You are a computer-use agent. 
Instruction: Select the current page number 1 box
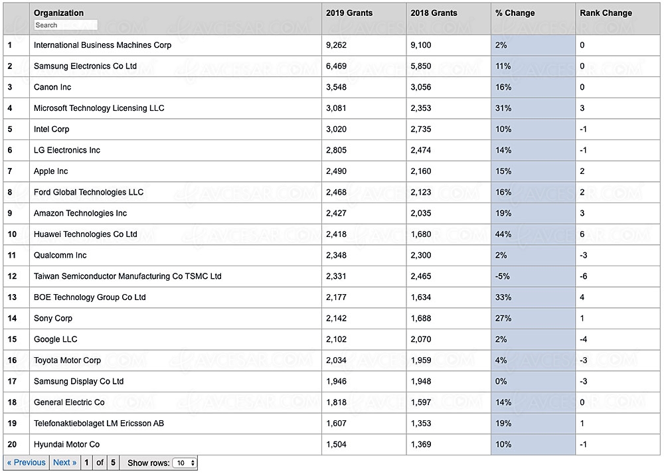click(86, 463)
